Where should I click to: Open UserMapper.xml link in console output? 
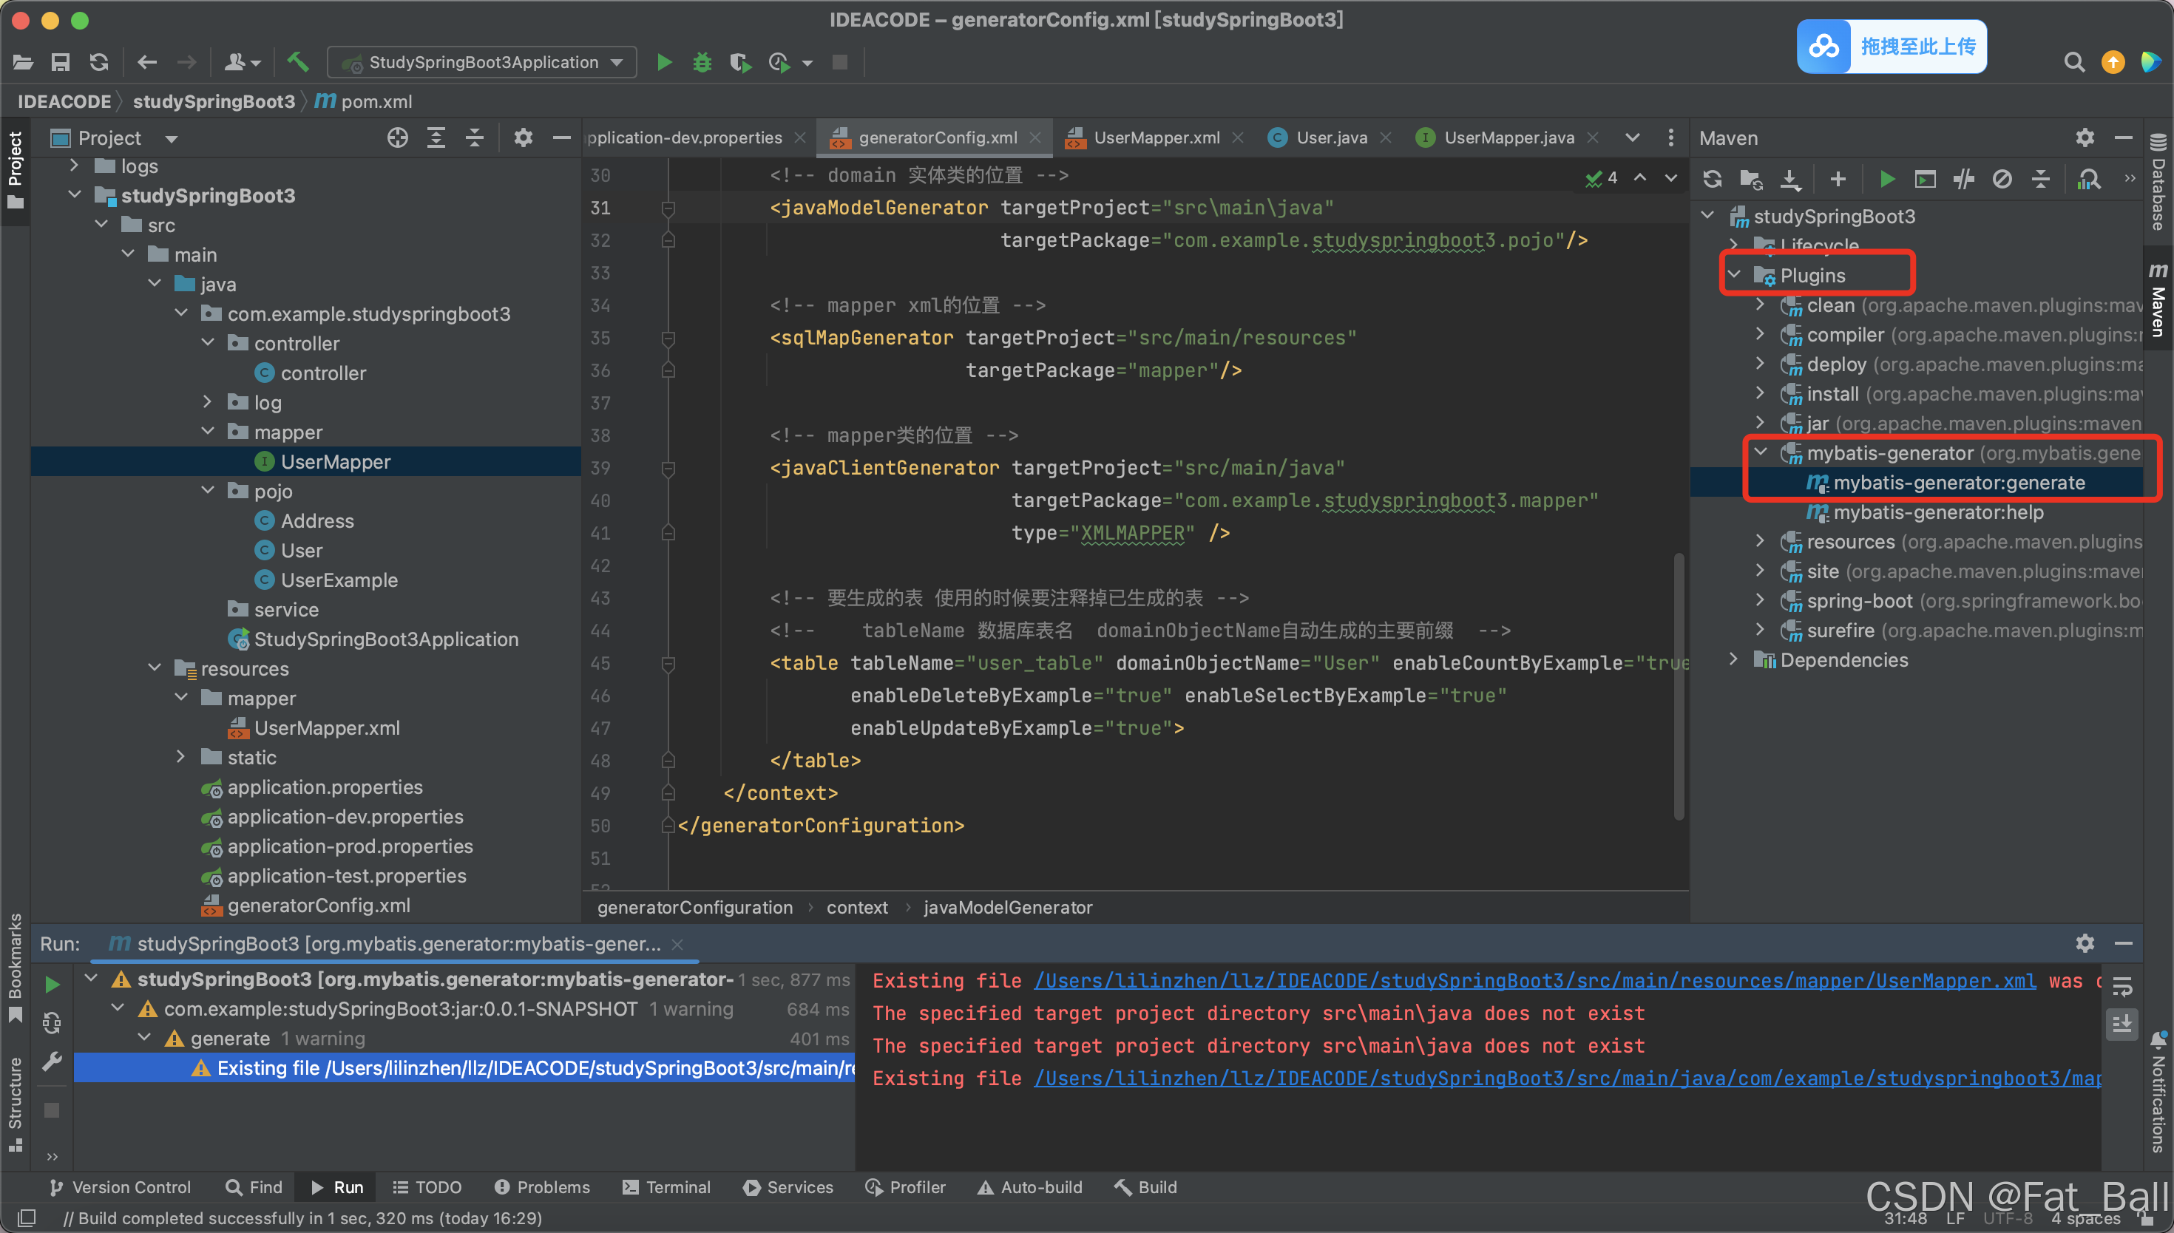[x=1534, y=981]
